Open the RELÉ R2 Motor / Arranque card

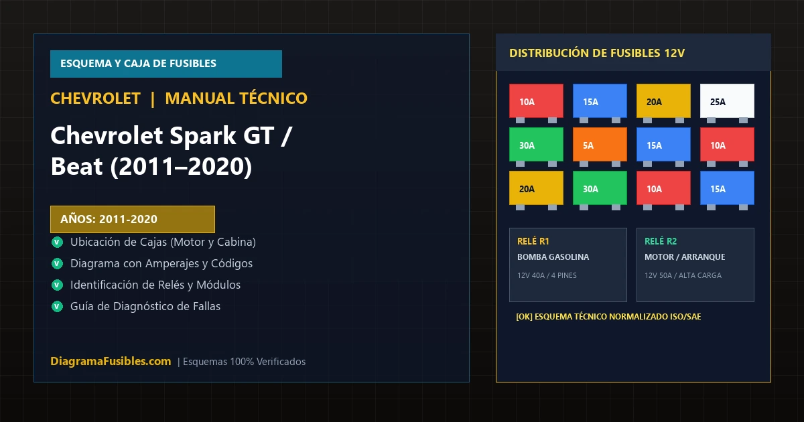coord(695,265)
